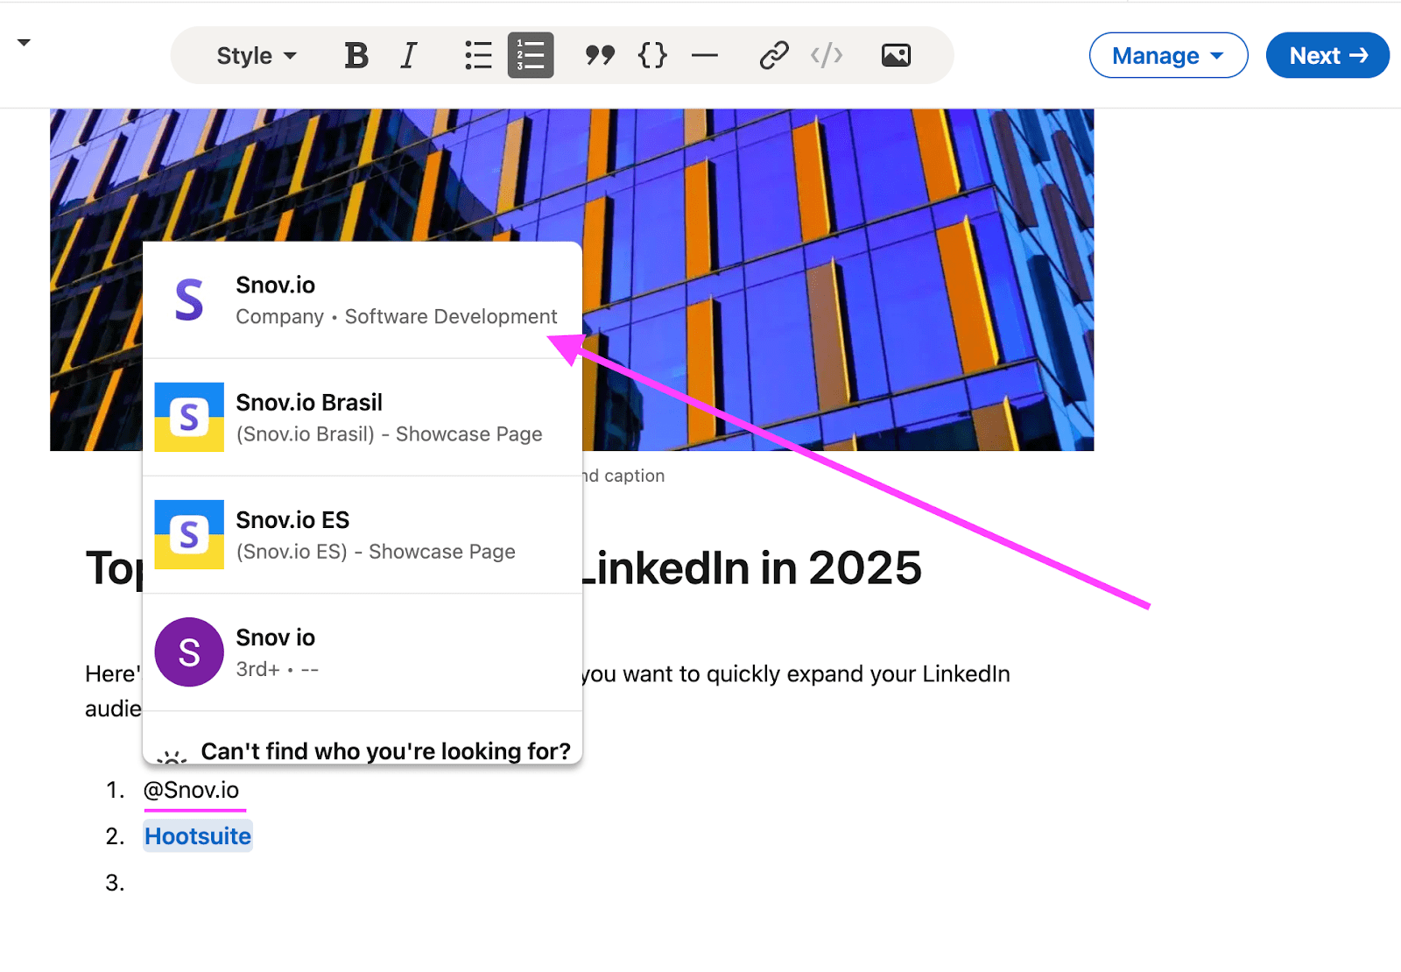Viewport: 1401px width, 972px height.
Task: Toggle the numbered list button
Action: [531, 55]
